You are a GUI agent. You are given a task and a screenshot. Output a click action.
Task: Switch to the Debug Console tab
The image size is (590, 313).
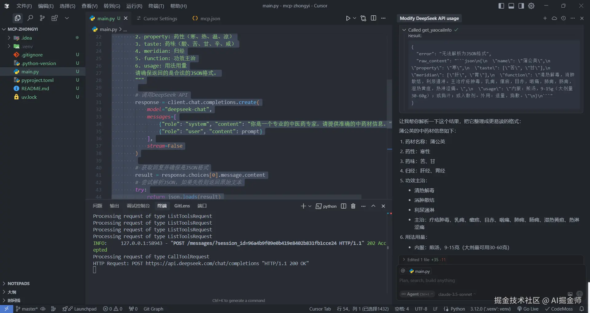click(x=138, y=206)
